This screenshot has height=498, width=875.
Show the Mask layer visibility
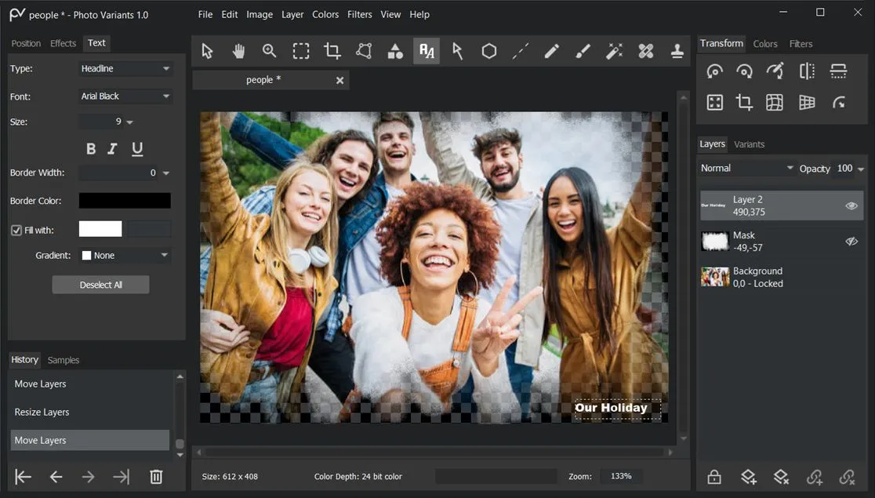click(x=851, y=241)
